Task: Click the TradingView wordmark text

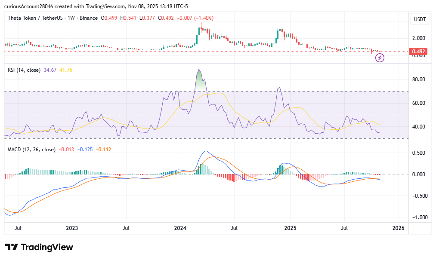Action: point(47,248)
